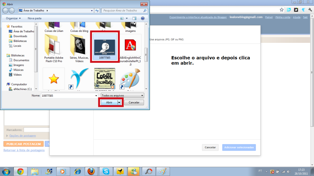
Task: Click the Abrir button
Action: pyautogui.click(x=109, y=103)
